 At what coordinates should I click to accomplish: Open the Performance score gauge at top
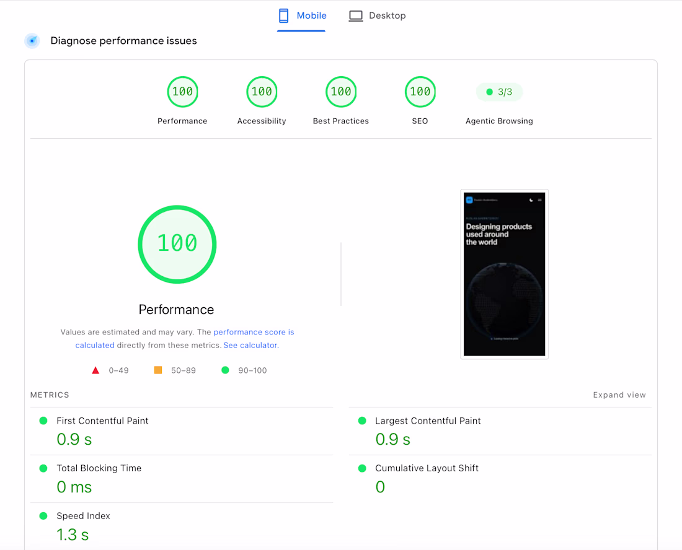pos(183,92)
